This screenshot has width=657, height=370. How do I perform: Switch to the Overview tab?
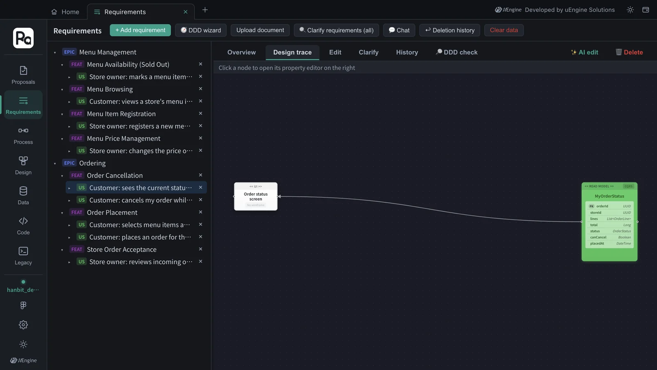(241, 52)
